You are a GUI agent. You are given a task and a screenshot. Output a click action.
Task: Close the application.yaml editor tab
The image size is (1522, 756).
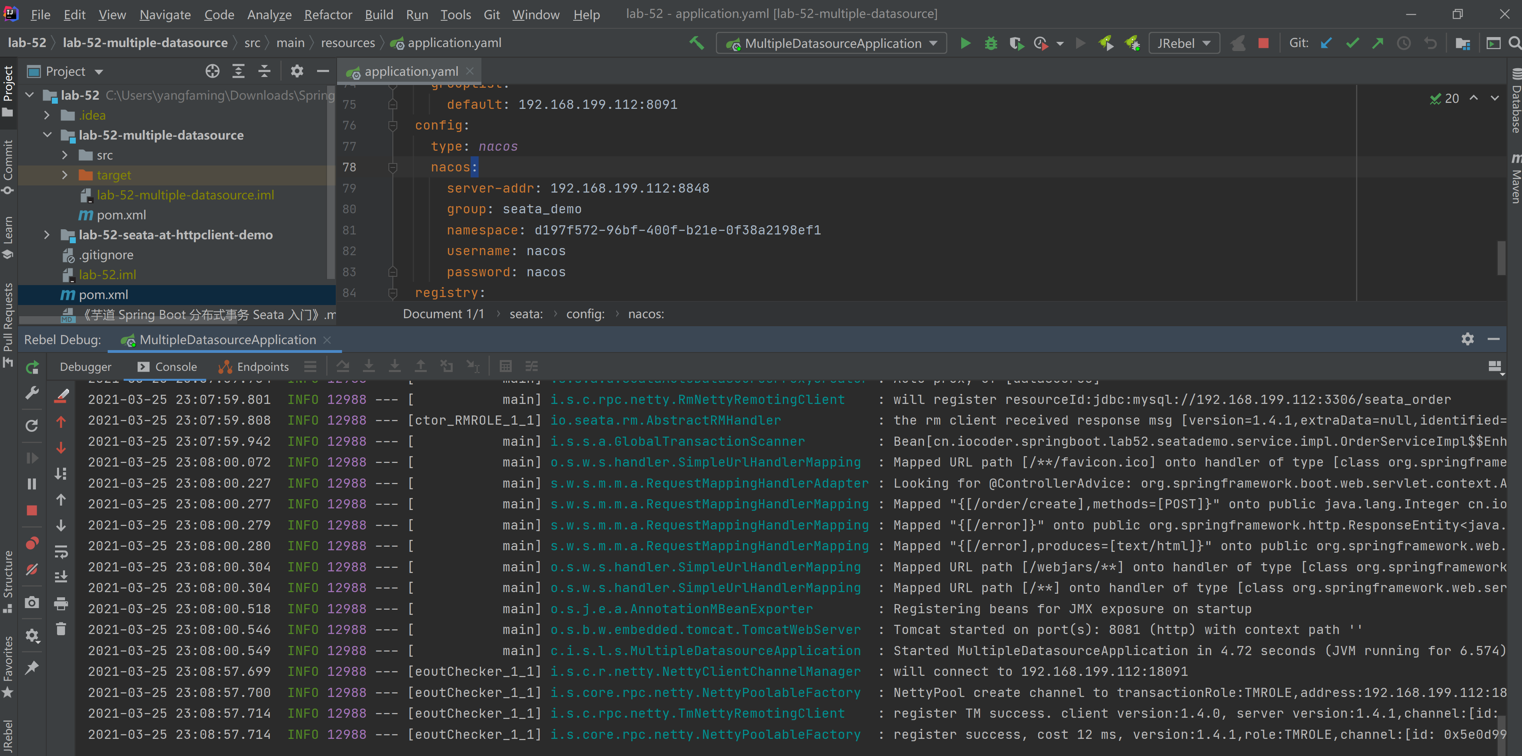(x=470, y=71)
